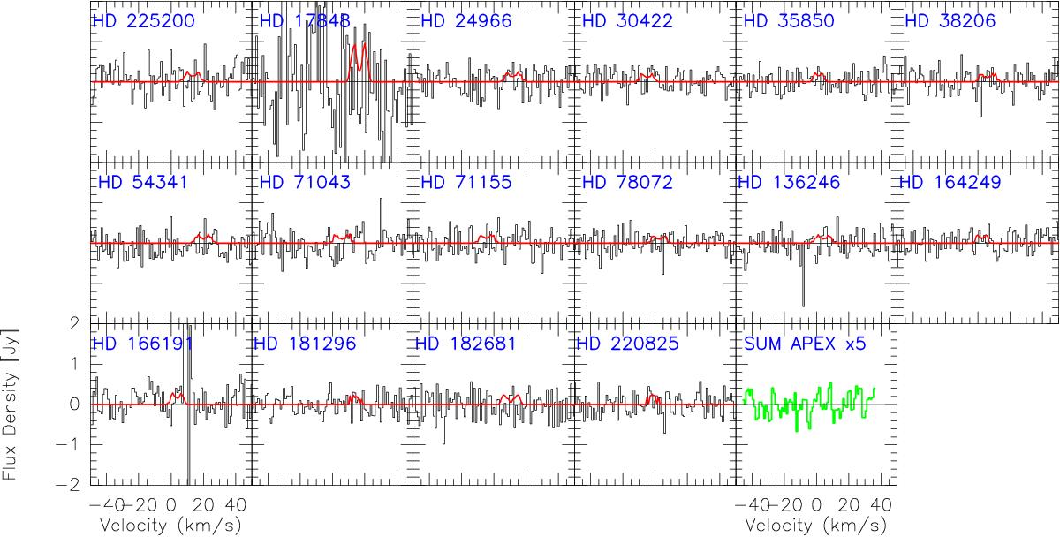This screenshot has height=537, width=1060.
Task: Click the HD 54341 panel title
Action: pos(132,183)
